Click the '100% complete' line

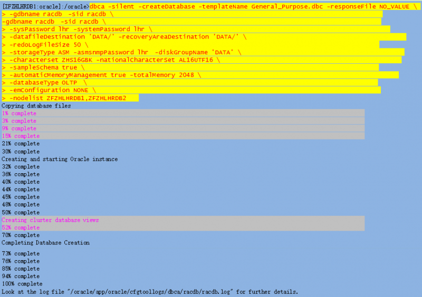(22, 283)
